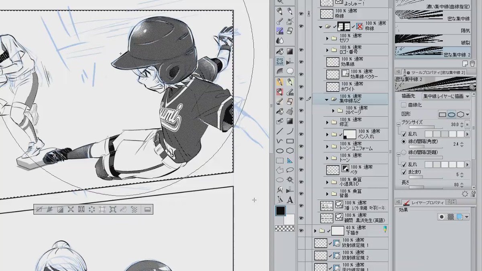Select the straight line tool

pos(280,131)
